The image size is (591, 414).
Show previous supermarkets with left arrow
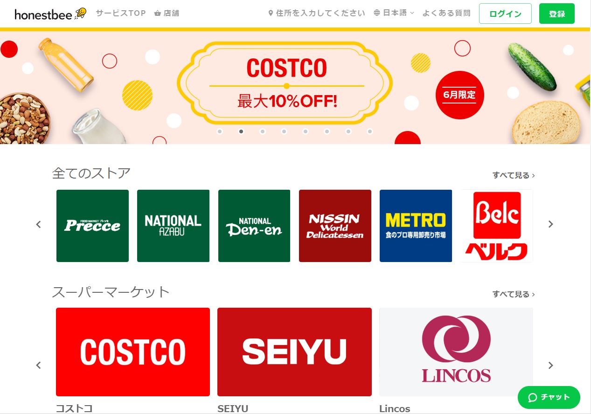click(39, 365)
